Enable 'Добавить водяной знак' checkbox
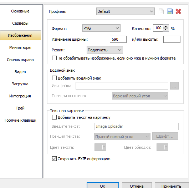Image resolution: width=189 pixels, height=188 pixels. point(54,78)
